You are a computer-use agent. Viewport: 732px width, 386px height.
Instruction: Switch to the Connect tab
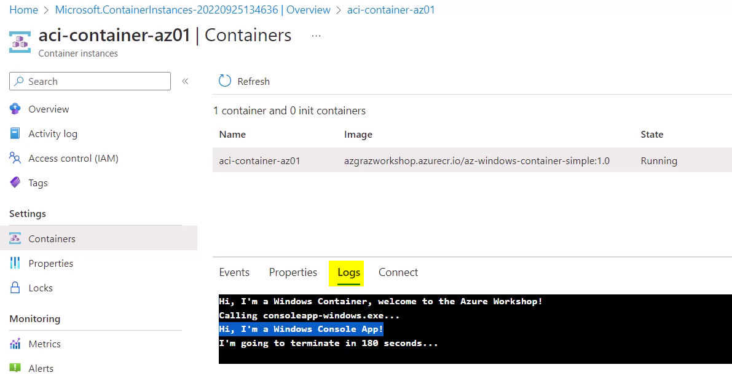click(x=398, y=272)
